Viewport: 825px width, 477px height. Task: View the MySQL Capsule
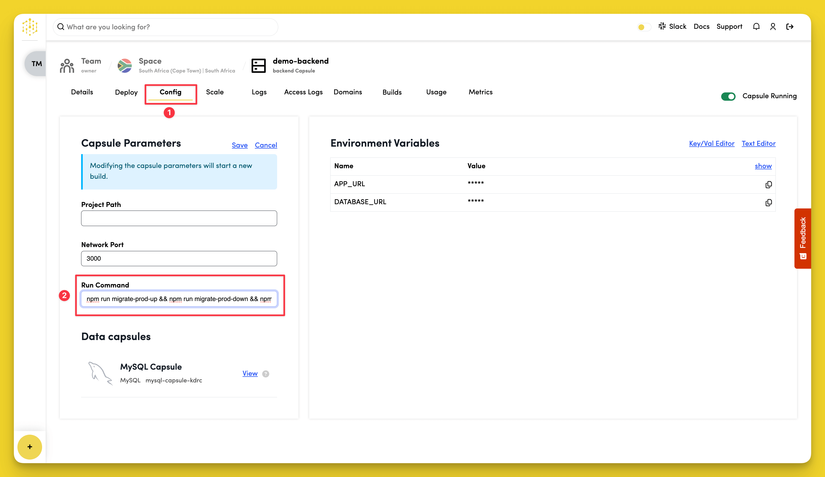coord(250,373)
